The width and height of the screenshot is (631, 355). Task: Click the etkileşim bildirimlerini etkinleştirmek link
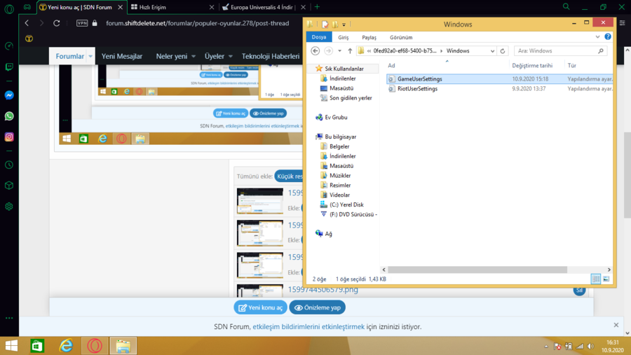coord(308,326)
